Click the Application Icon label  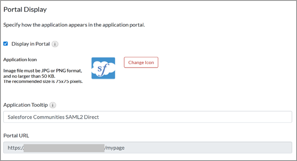(20, 60)
